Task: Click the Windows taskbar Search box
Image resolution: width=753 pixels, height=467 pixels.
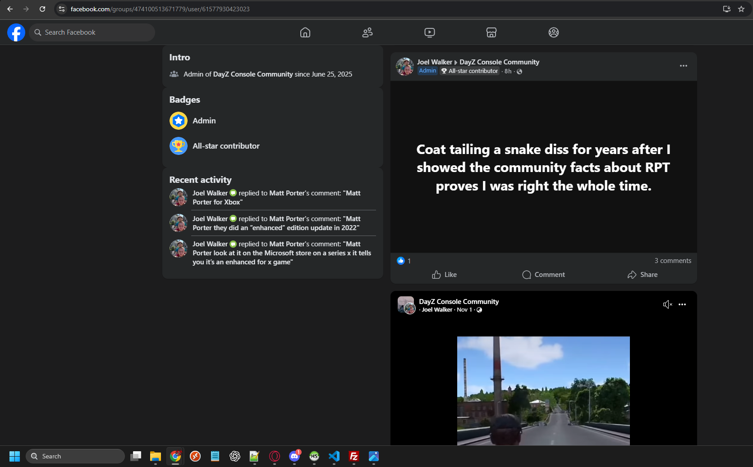Action: coord(75,456)
